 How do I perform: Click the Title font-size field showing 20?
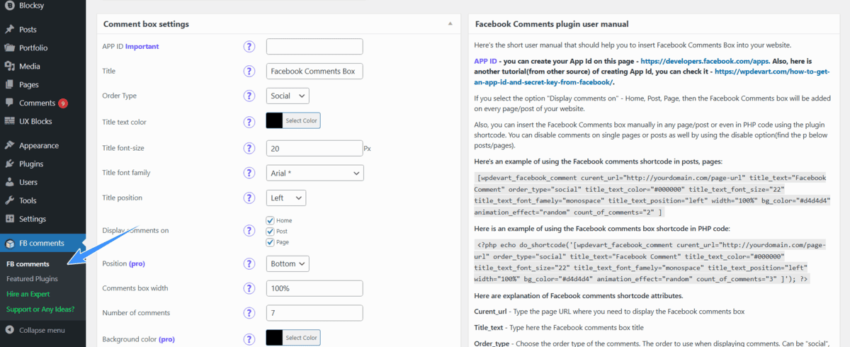tap(314, 148)
